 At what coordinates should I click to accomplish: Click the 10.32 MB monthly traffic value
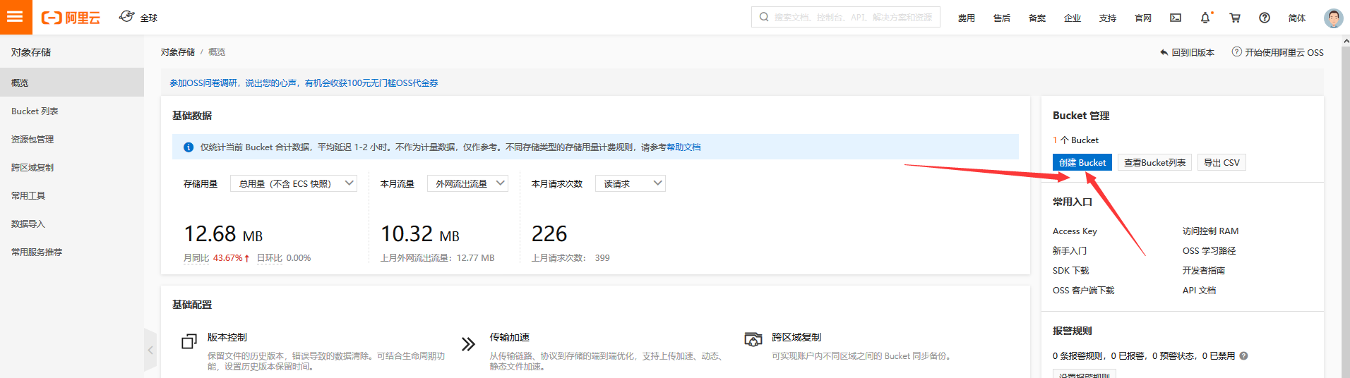click(x=420, y=234)
